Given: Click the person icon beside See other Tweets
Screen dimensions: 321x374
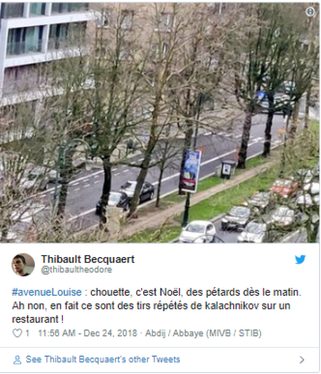Looking at the screenshot, I should pyautogui.click(x=17, y=360).
